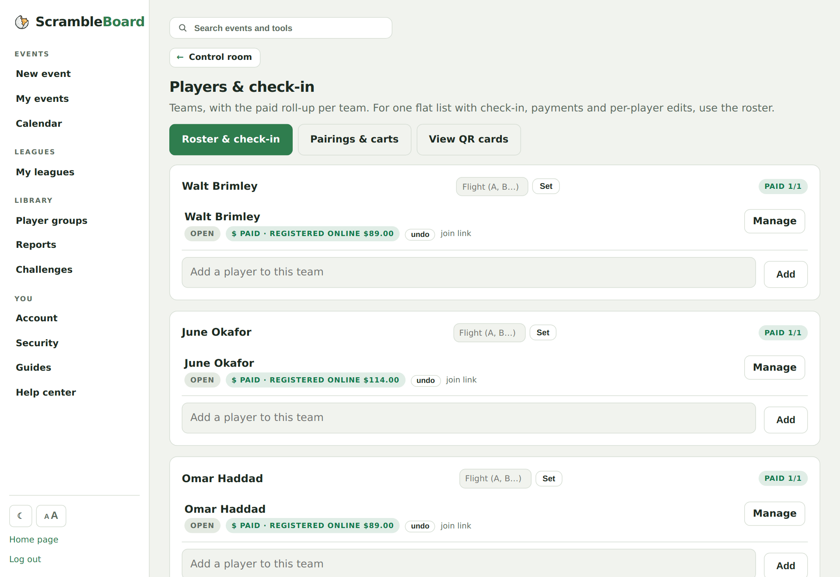Open Reports in sidebar
Screen dimensions: 840x577
click(x=36, y=245)
